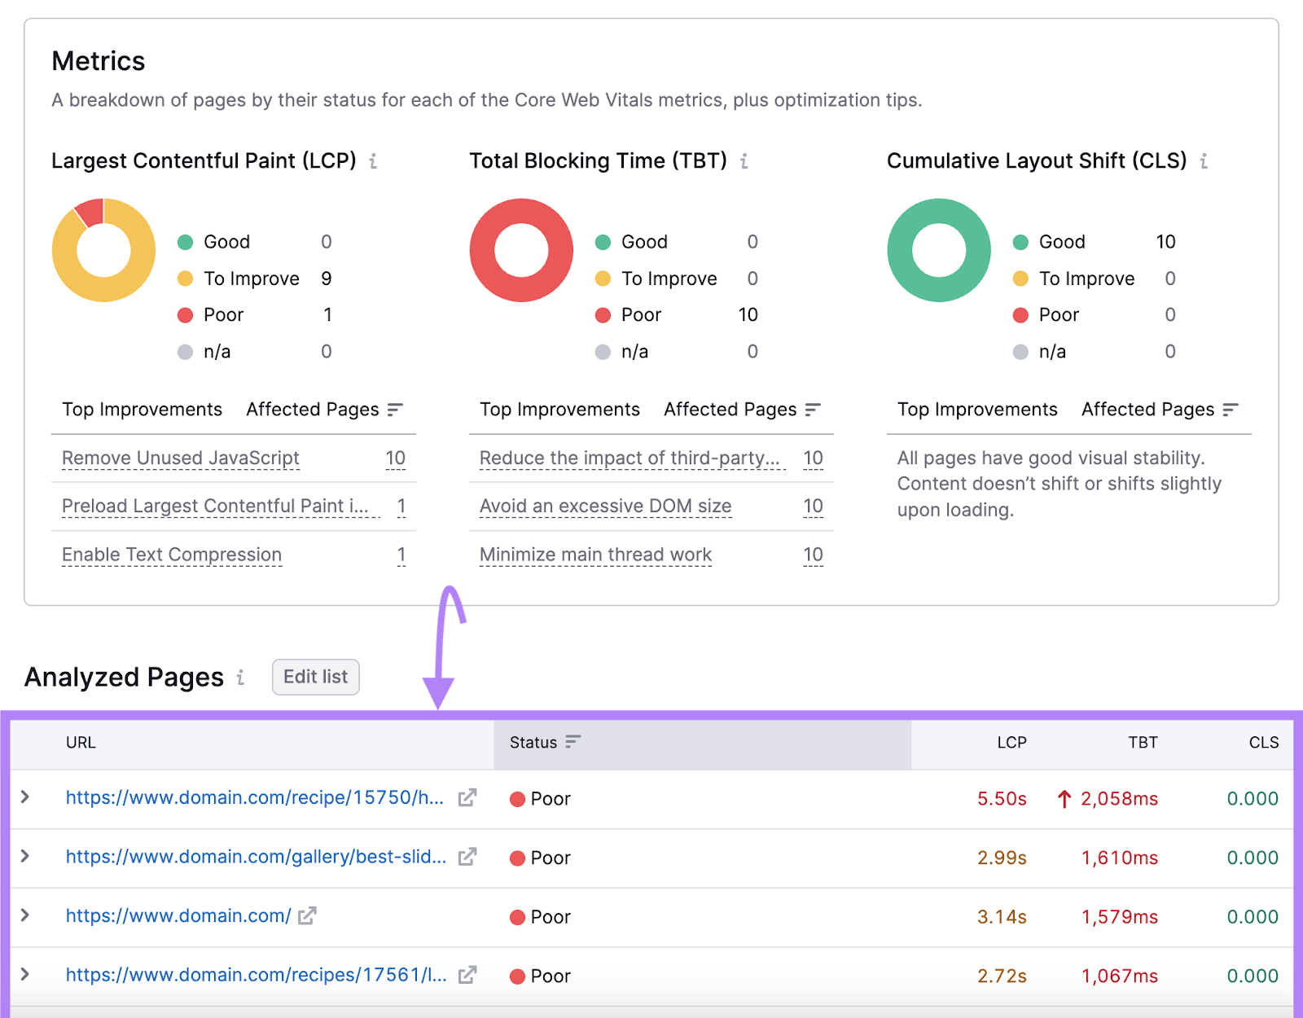Screen dimensions: 1303x1018
Task: Sort CLS Affected Pages using the sort icon
Action: (x=1231, y=410)
